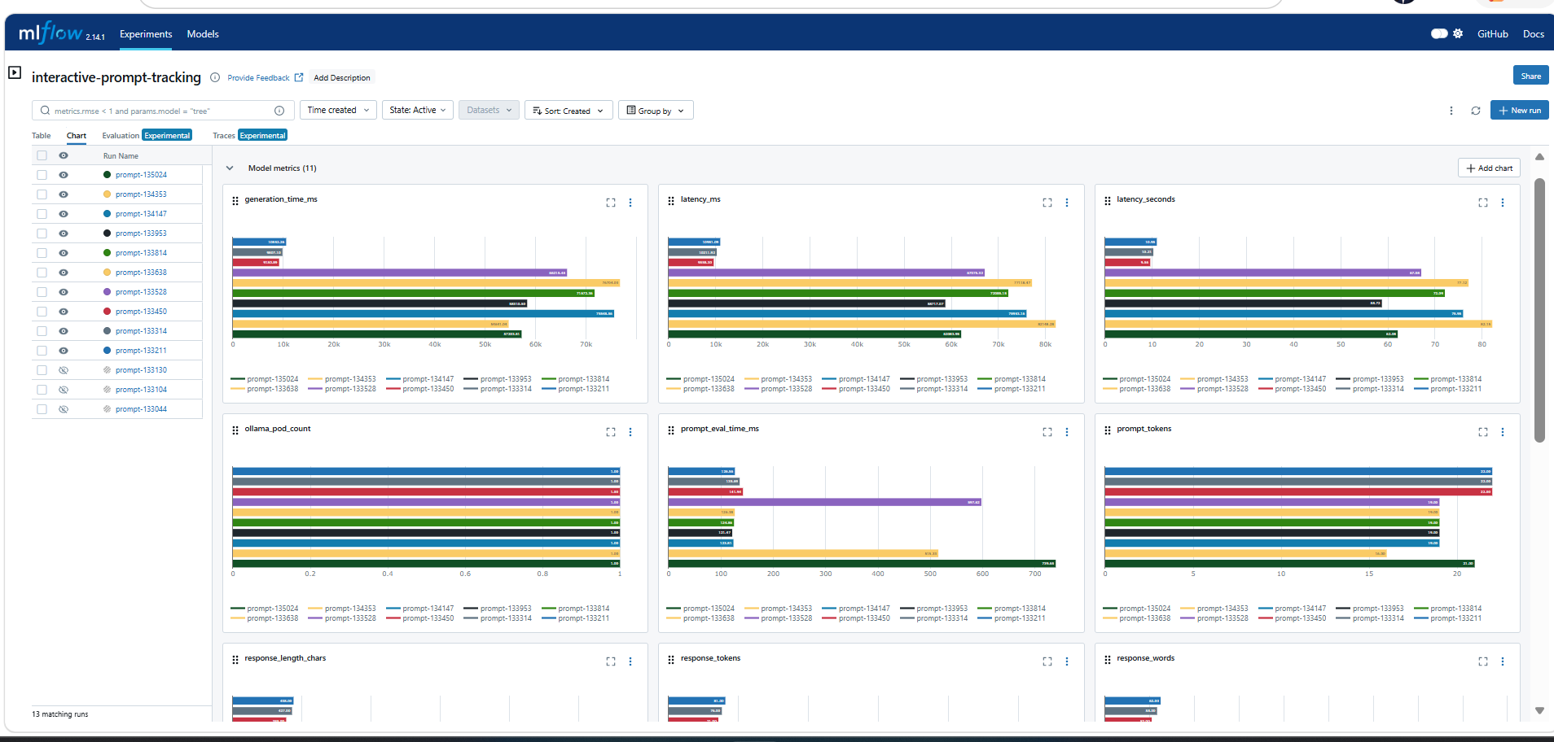Open the Time created dropdown
Viewport: 1554px width, 742px height.
(x=338, y=110)
